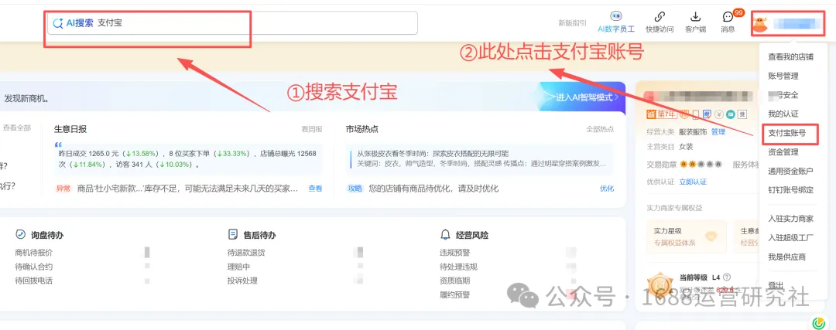The image size is (836, 330).
Task: Click the AI搜索 search input field
Action: coord(232,23)
